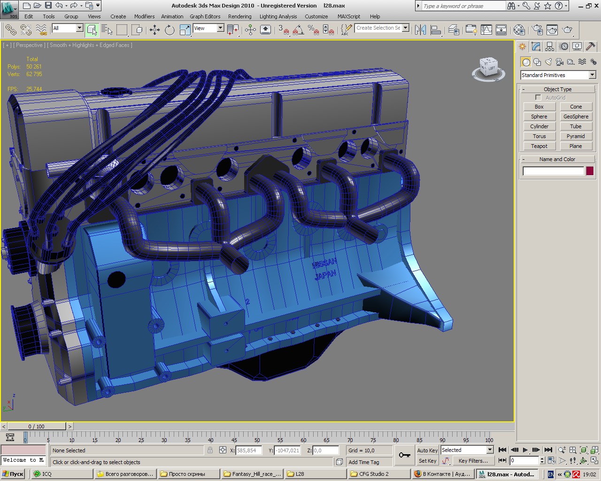The height and width of the screenshot is (481, 601).
Task: Open the Graph Editors menu
Action: pos(205,16)
